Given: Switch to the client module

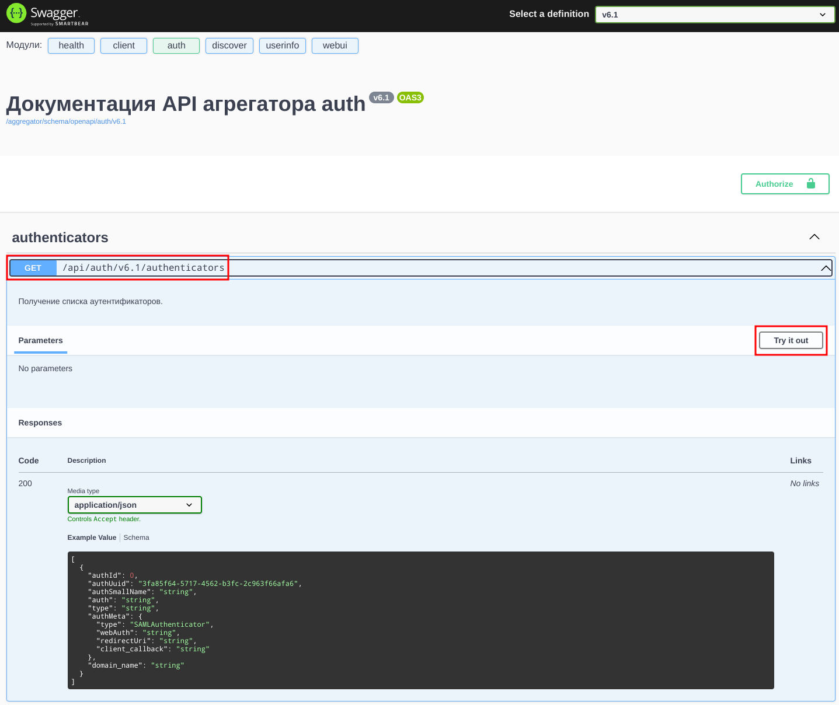Looking at the screenshot, I should pos(124,46).
